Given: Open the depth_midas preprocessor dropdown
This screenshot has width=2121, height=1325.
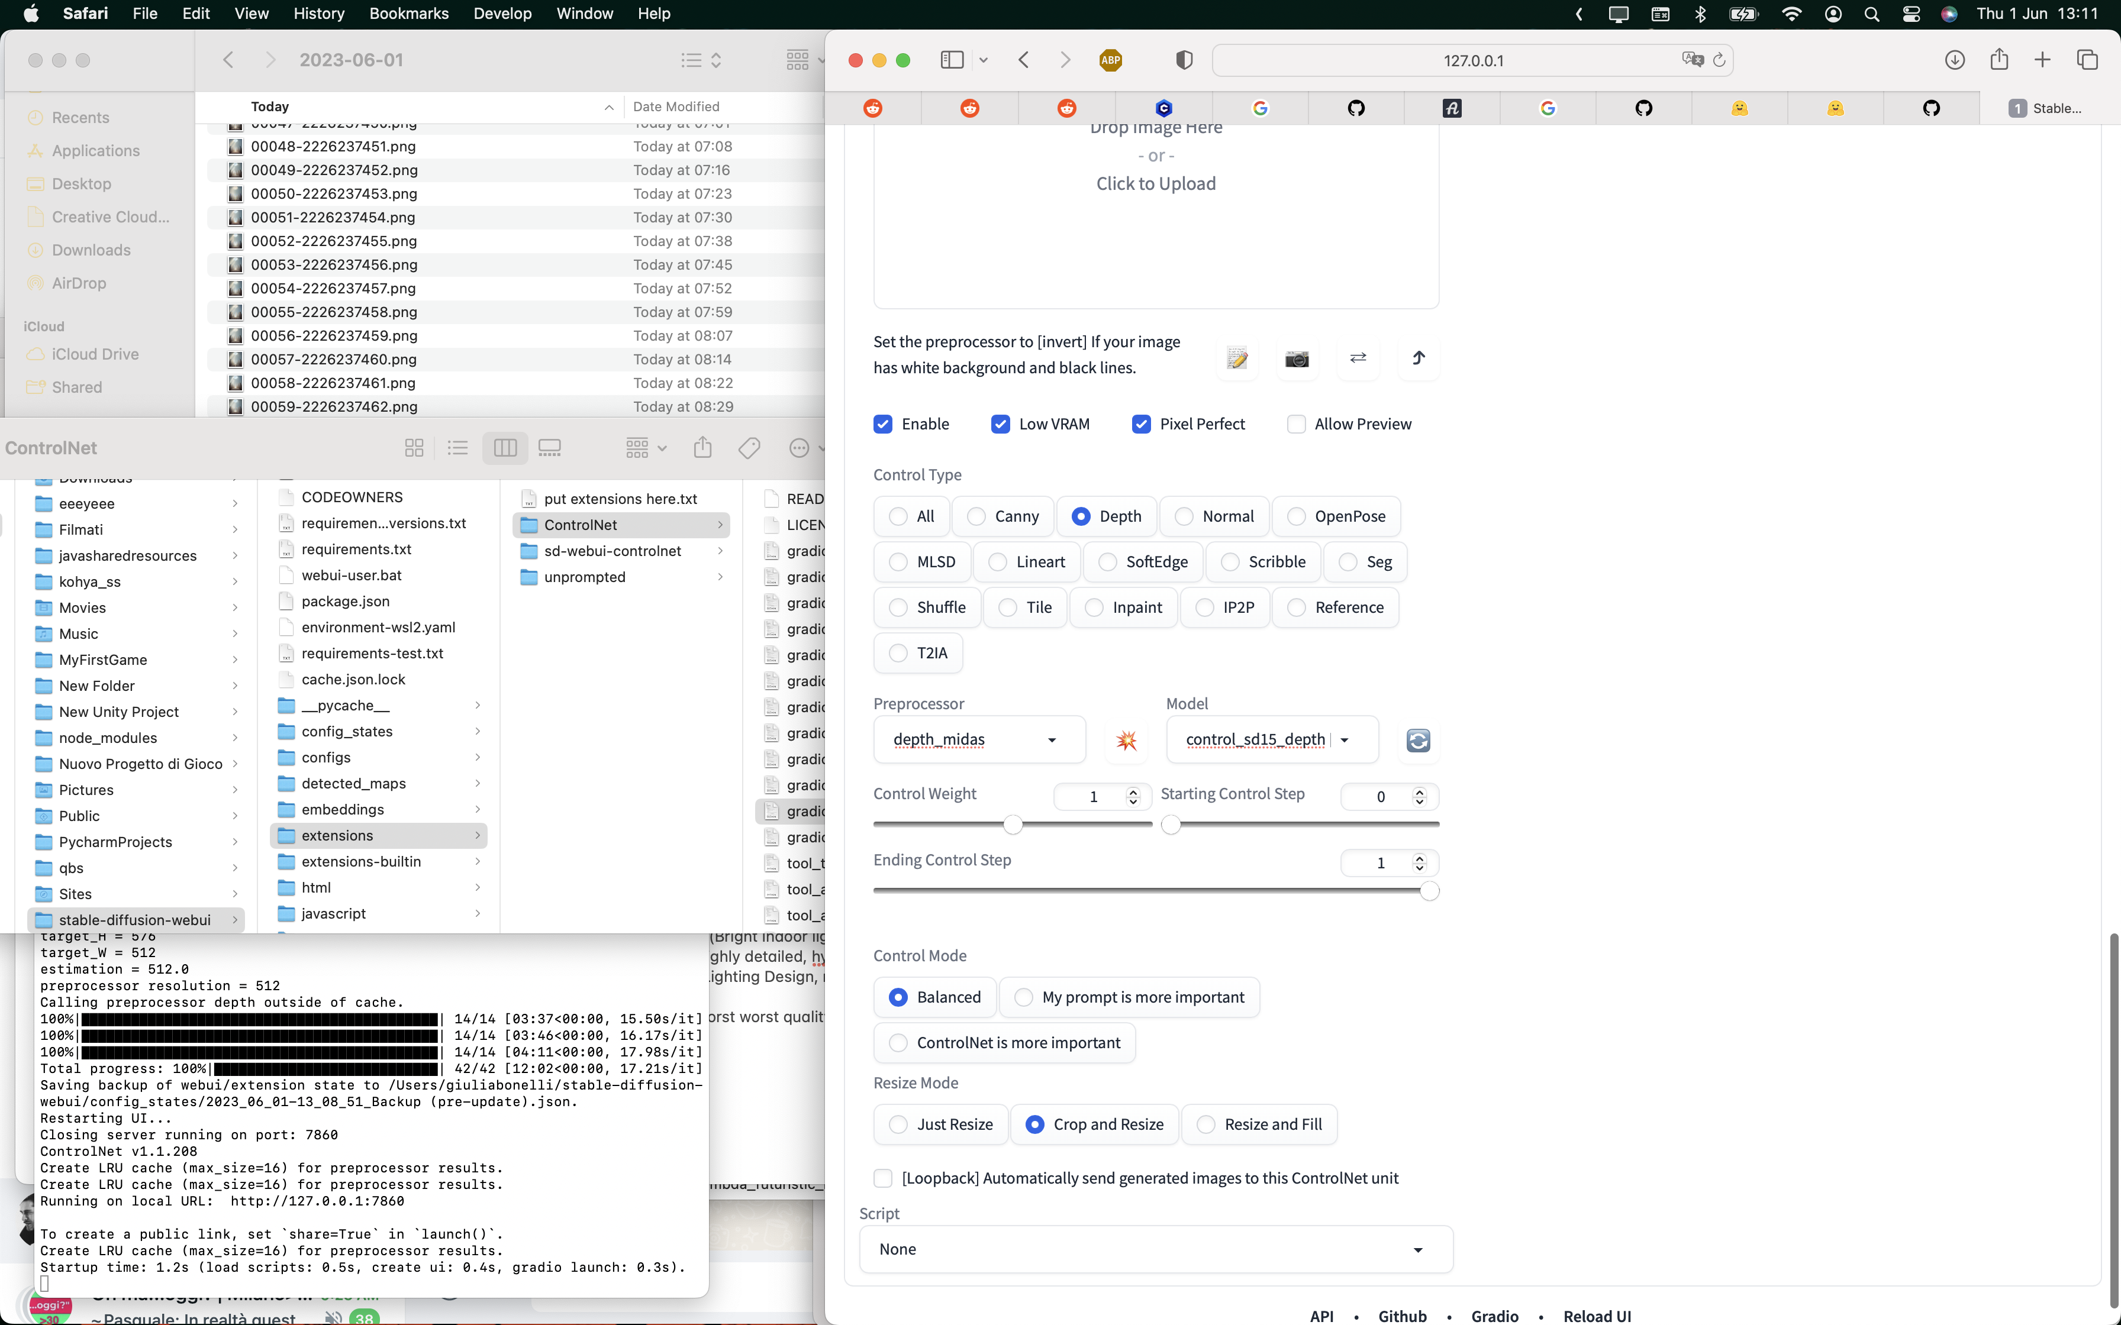Looking at the screenshot, I should point(978,739).
